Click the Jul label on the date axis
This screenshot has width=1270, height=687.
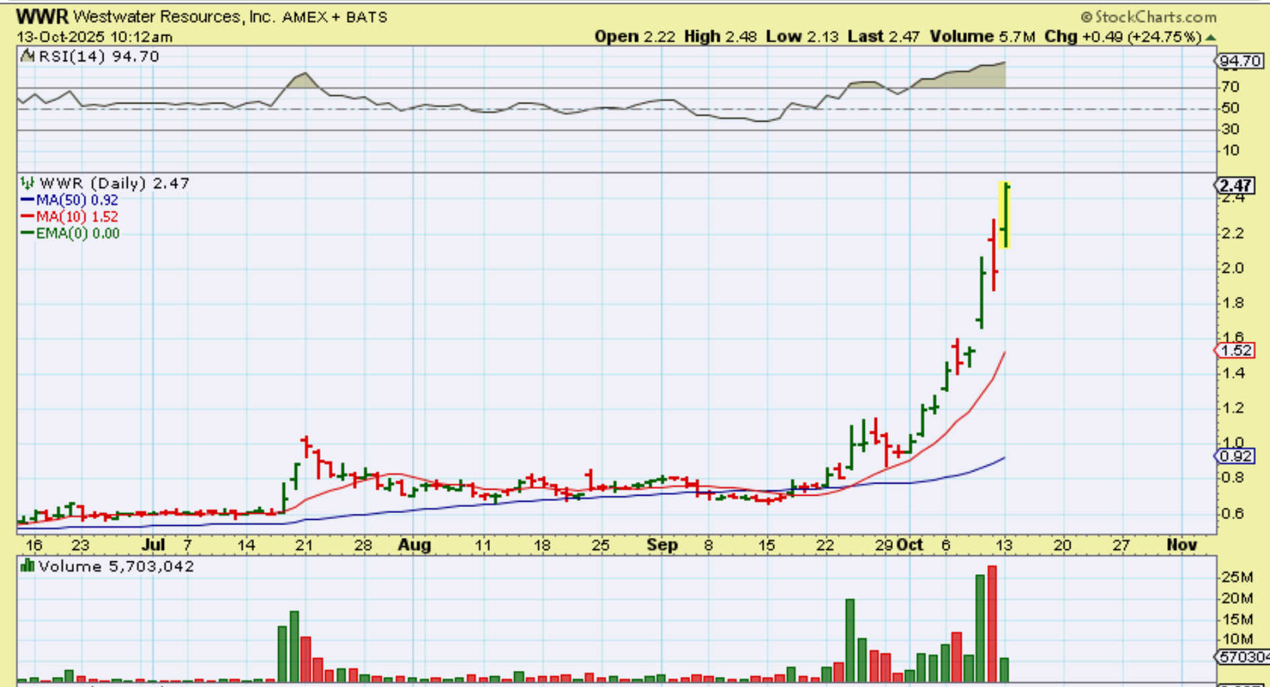[154, 545]
